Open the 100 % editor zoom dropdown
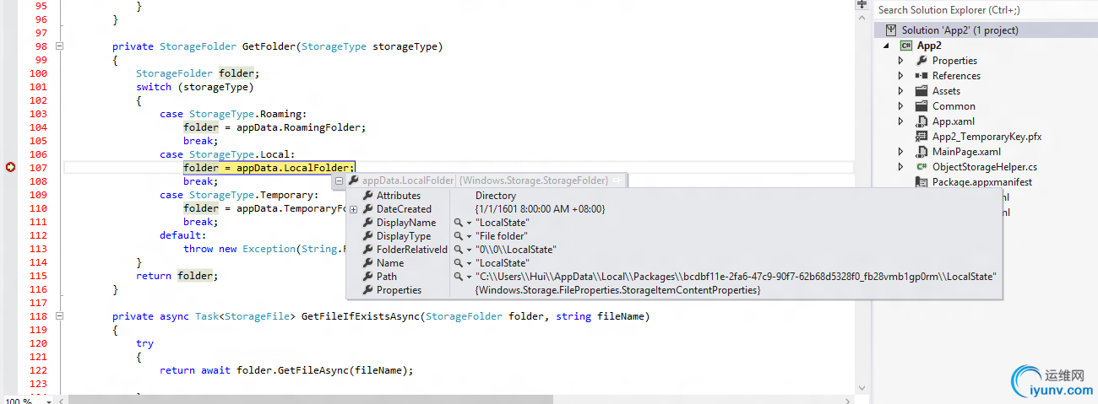 pyautogui.click(x=50, y=401)
